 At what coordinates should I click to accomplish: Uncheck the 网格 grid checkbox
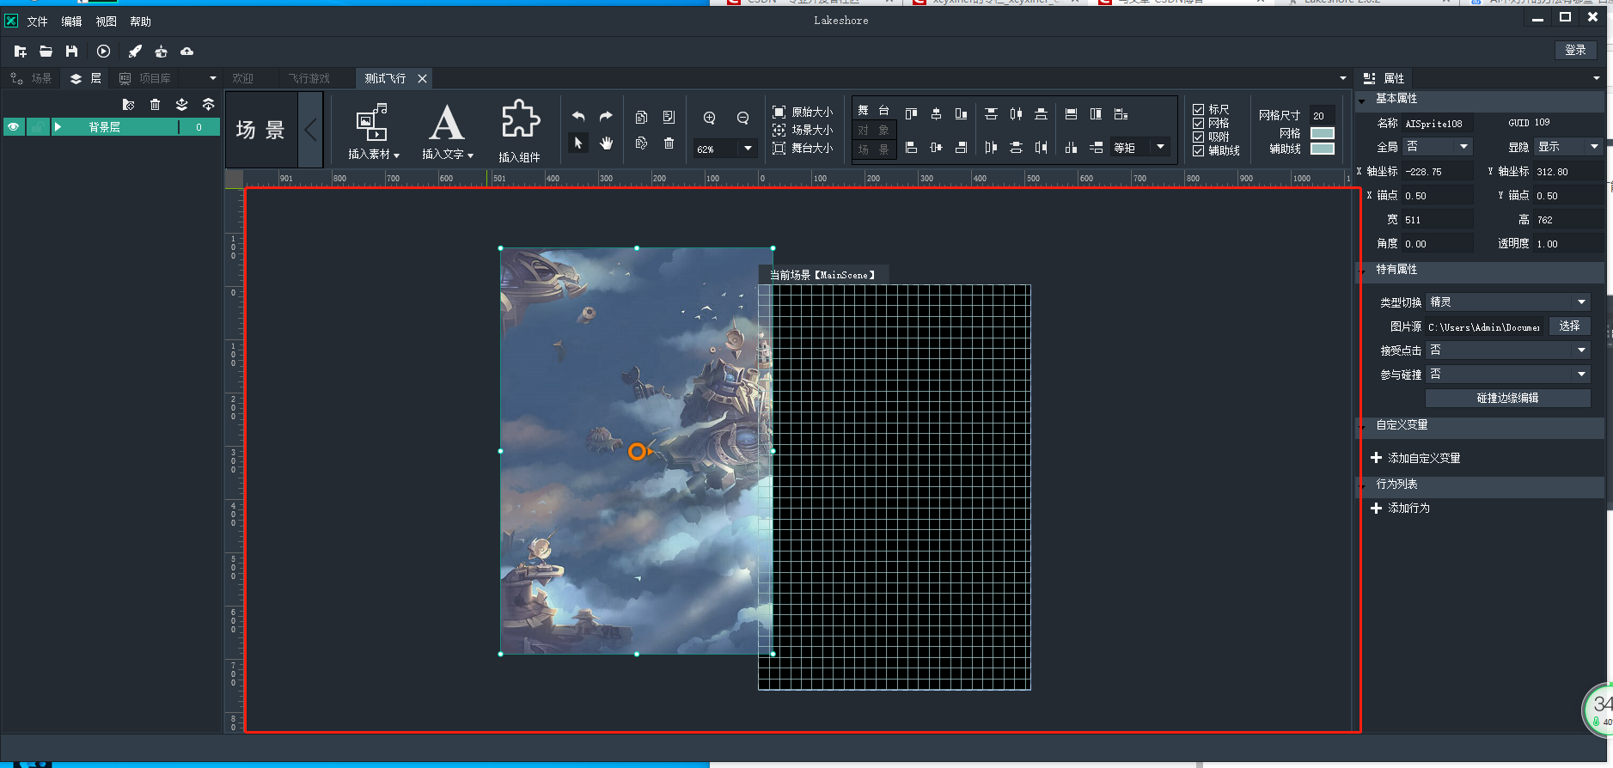tap(1198, 124)
